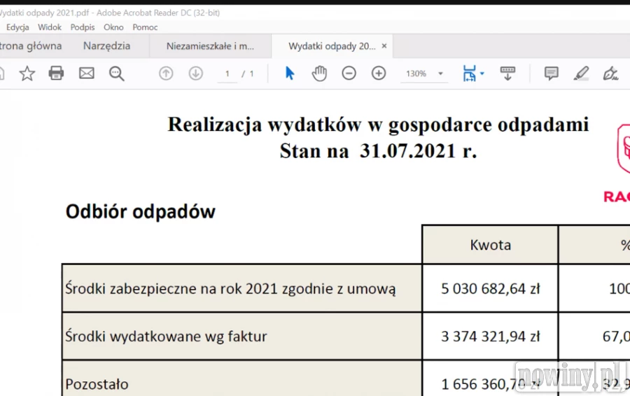The image size is (630, 396).
Task: Click the 5 030 682,64 zł cell
Action: 490,288
